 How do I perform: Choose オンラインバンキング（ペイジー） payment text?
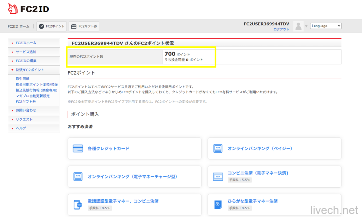click(x=260, y=148)
